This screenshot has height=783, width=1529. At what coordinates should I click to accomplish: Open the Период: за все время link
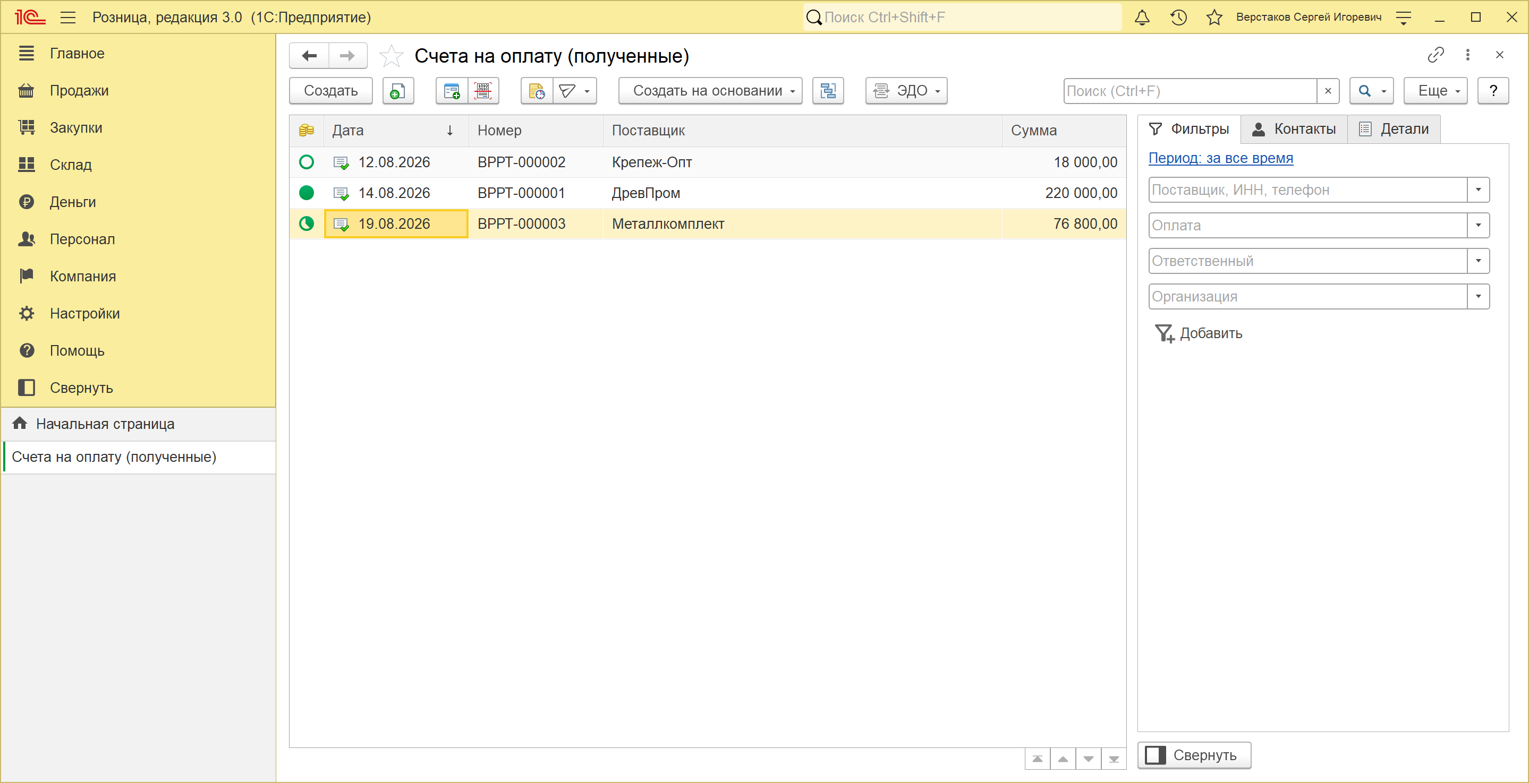coord(1220,158)
